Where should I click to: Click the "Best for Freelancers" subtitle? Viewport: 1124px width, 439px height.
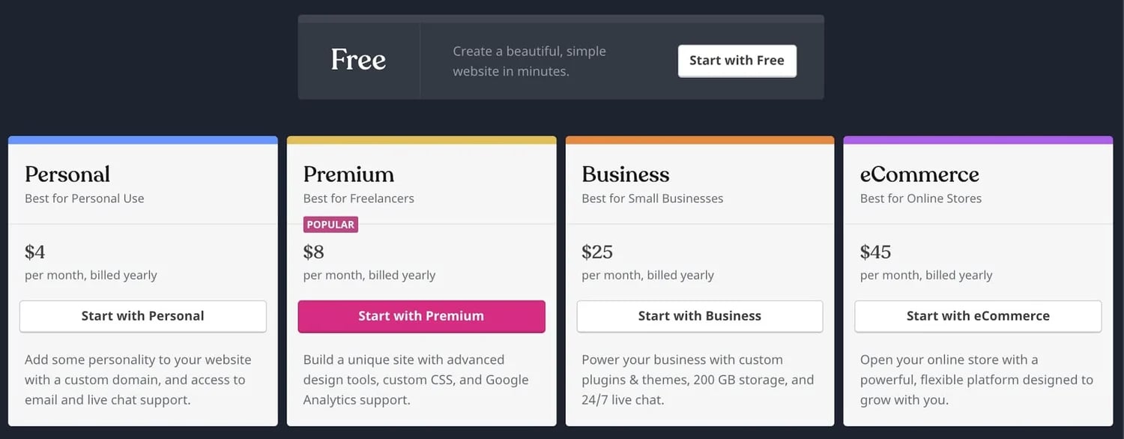point(358,199)
